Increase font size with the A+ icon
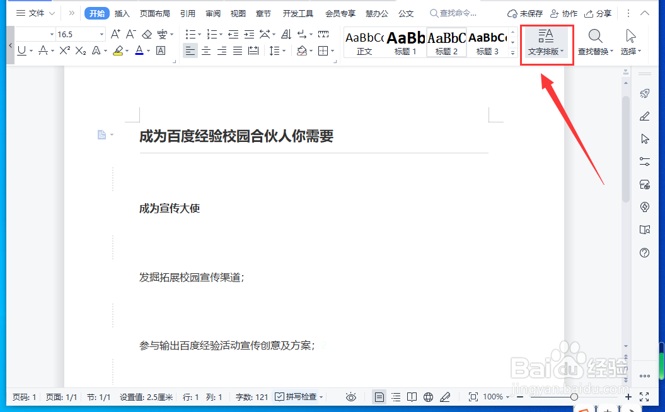665x412 pixels. coord(115,34)
